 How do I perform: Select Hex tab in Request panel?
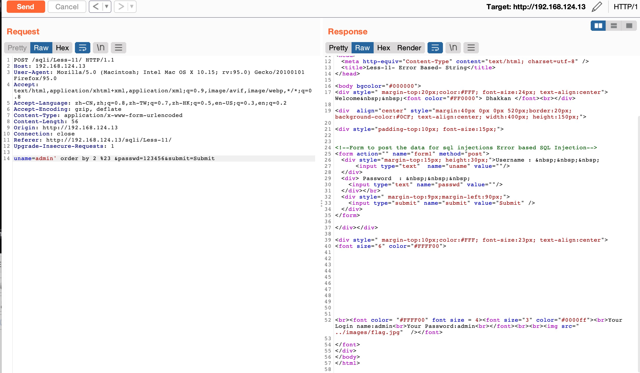click(62, 48)
